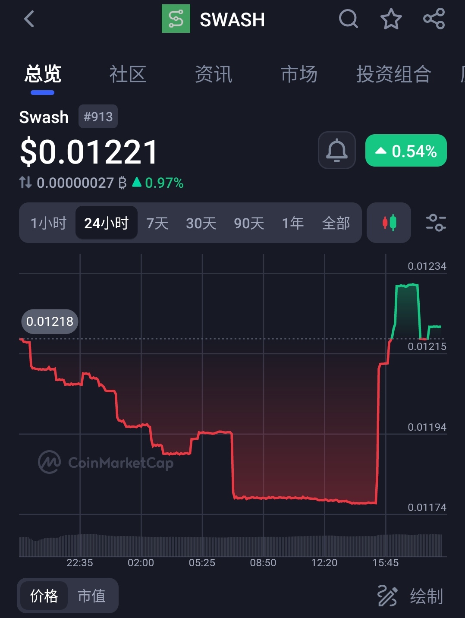Open the search magnifier icon
Viewport: 465px width, 618px height.
349,19
